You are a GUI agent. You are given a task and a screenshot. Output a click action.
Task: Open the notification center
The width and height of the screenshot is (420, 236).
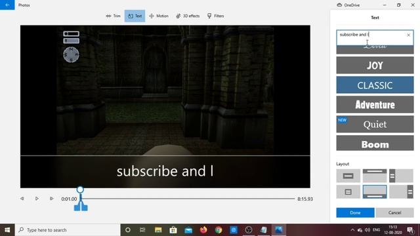coord(410,230)
